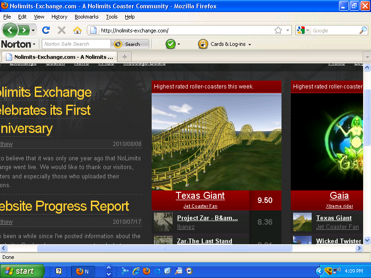Select the Nolimits-Exchange.com tab
The height and width of the screenshot is (278, 371).
coord(59,57)
